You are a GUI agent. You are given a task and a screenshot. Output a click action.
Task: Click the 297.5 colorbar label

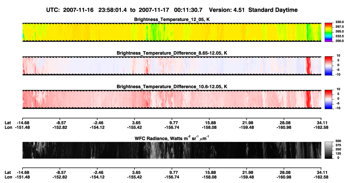coord(339,27)
